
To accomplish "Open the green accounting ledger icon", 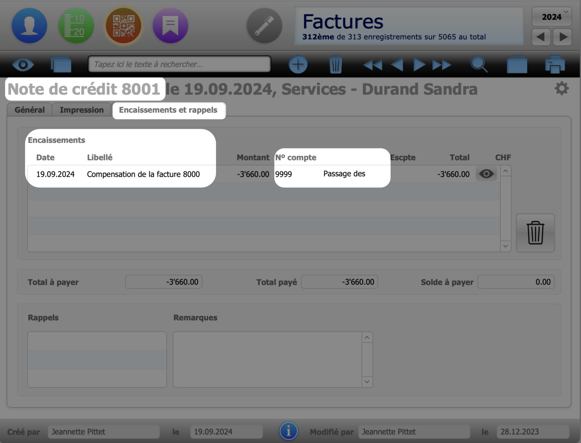I will 76,26.
